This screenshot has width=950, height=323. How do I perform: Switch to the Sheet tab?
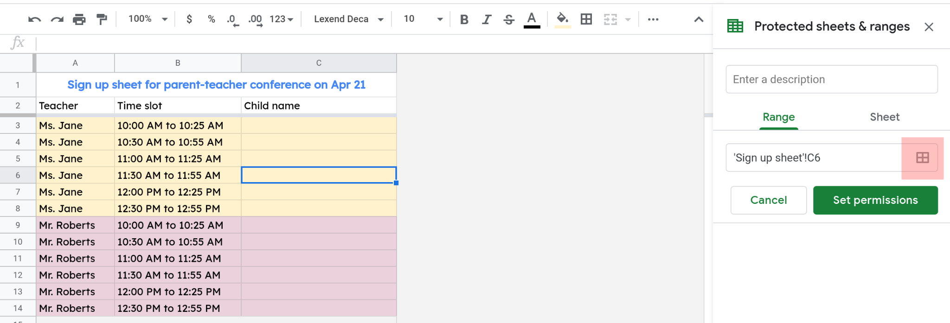885,117
